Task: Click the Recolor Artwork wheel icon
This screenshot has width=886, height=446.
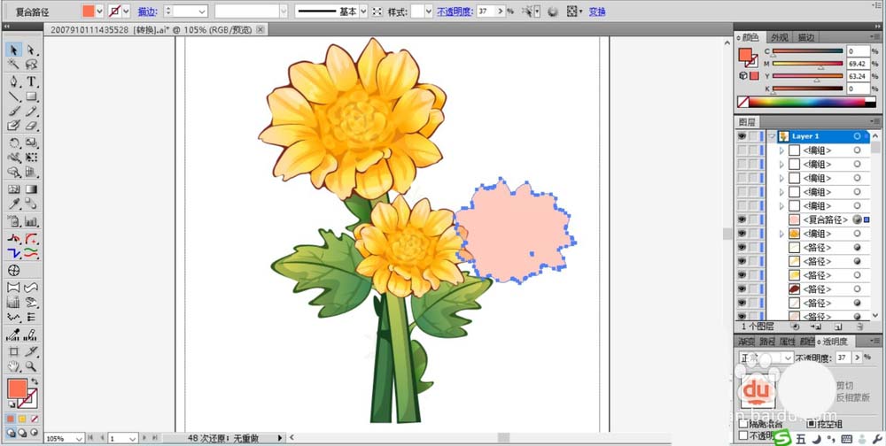Action: click(x=553, y=12)
